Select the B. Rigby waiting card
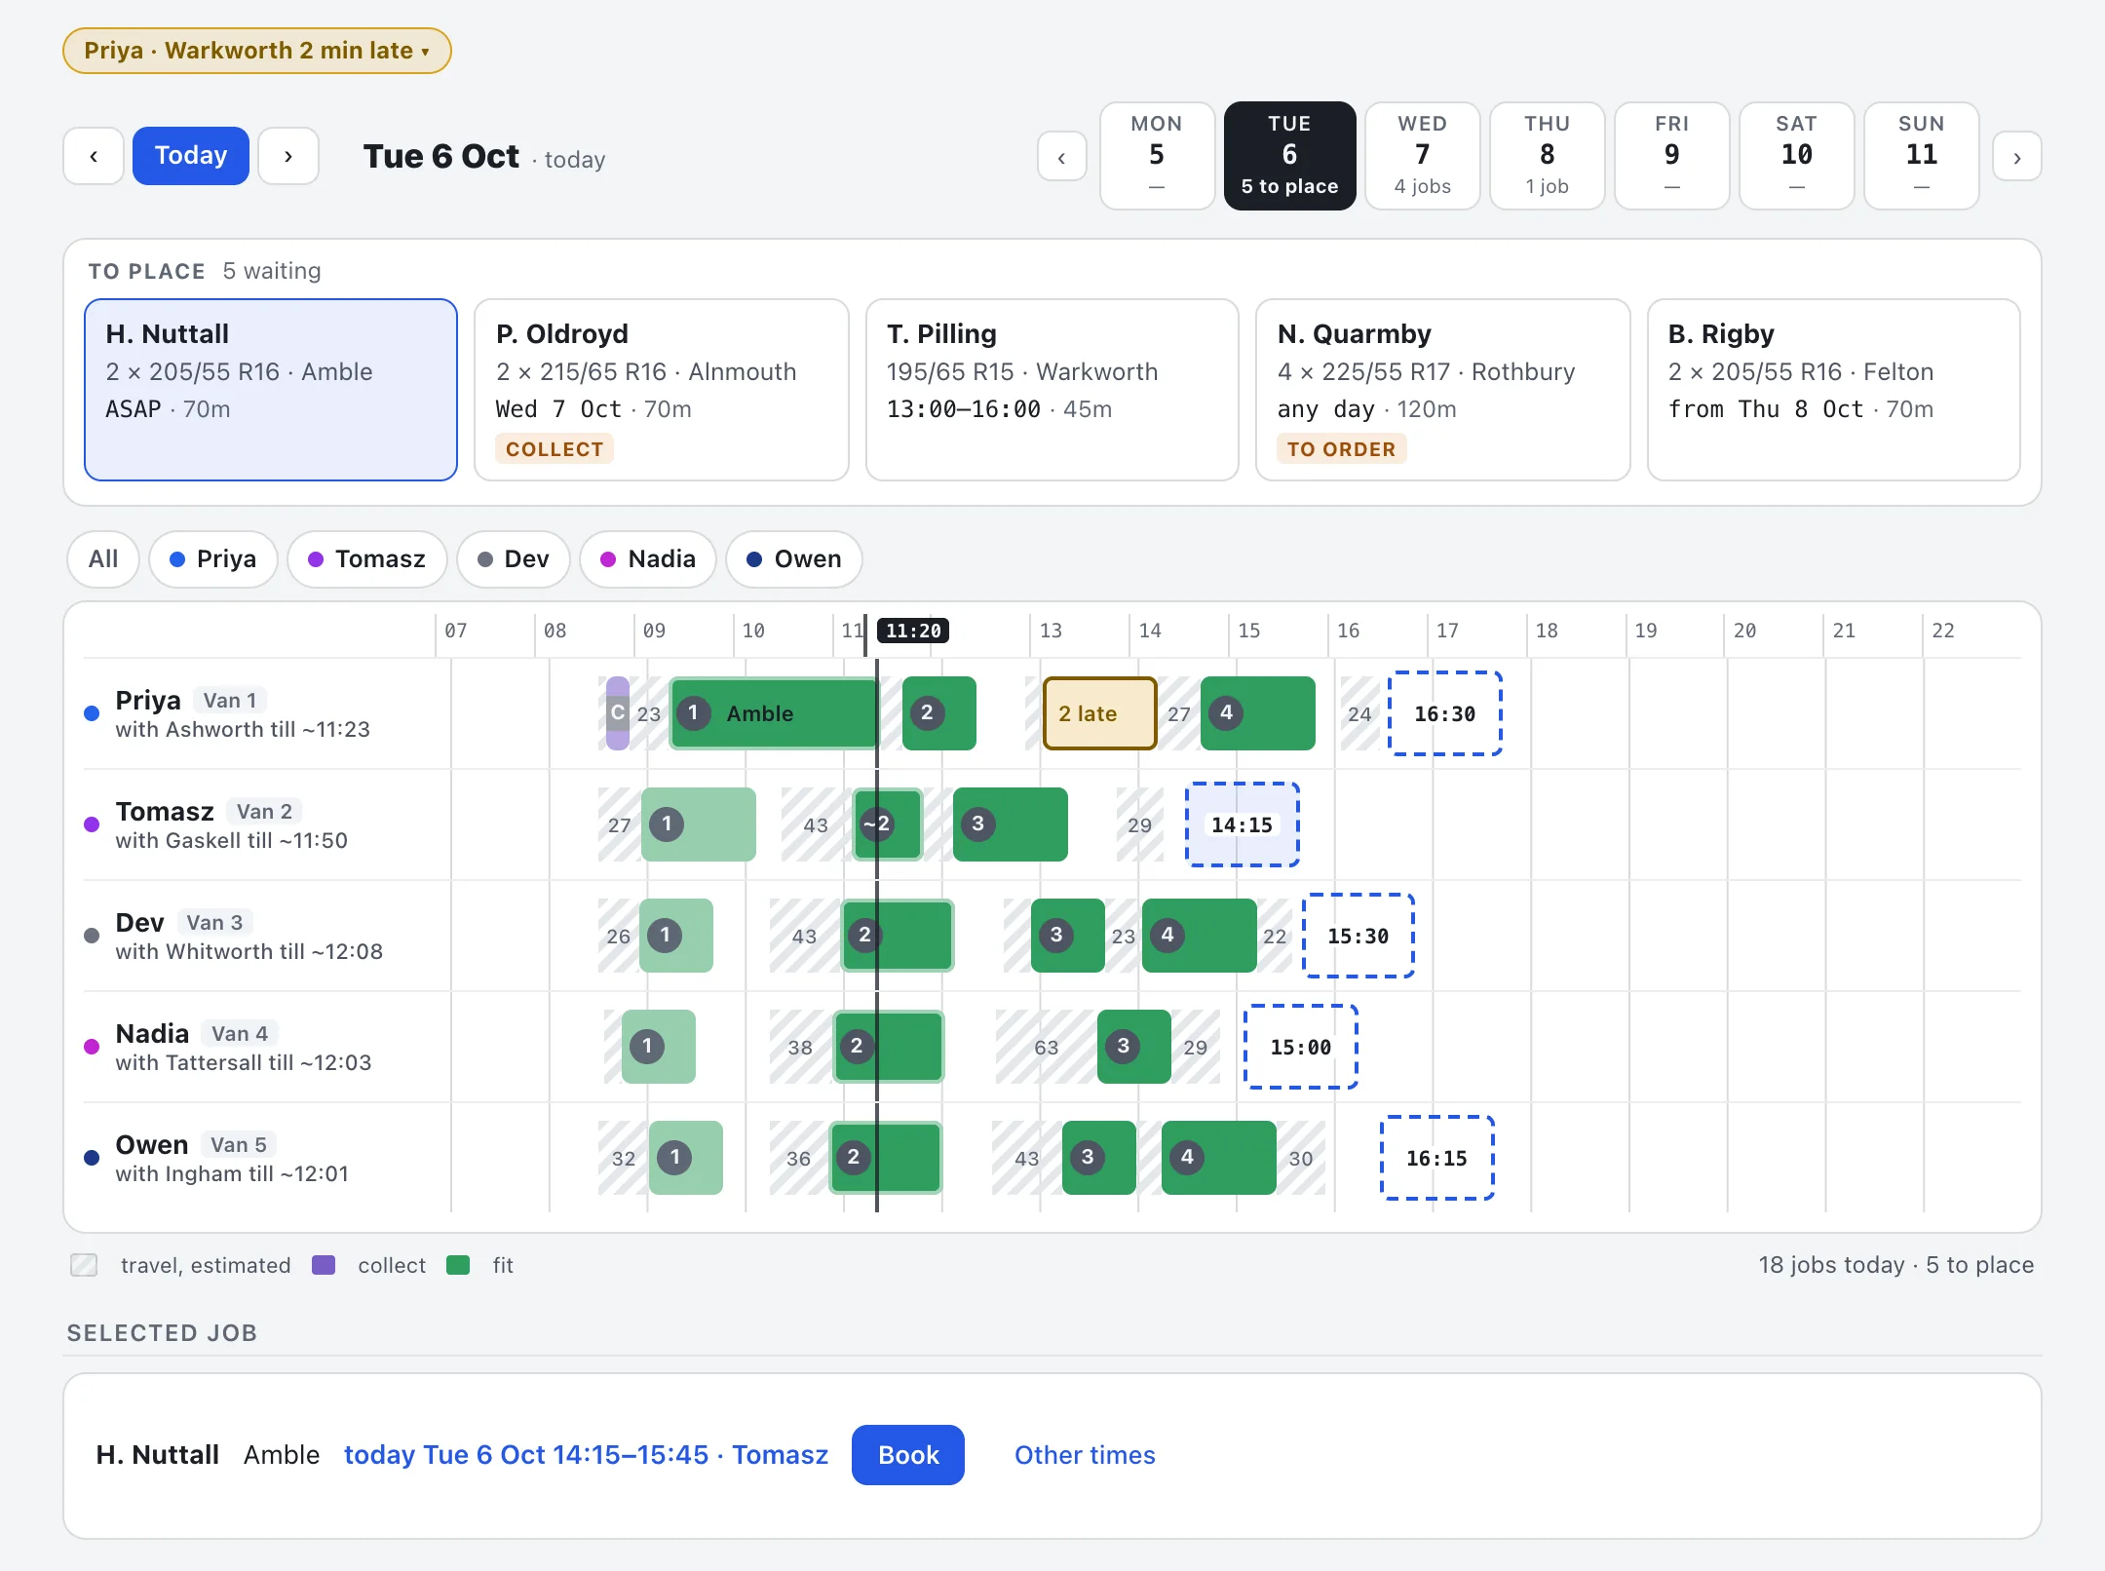Image resolution: width=2105 pixels, height=1571 pixels. (x=1834, y=390)
